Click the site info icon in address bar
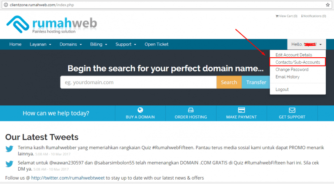 coord(6,5)
